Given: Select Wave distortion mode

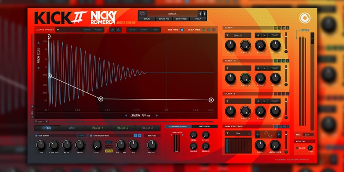Looking at the screenshot, I should point(109,151).
